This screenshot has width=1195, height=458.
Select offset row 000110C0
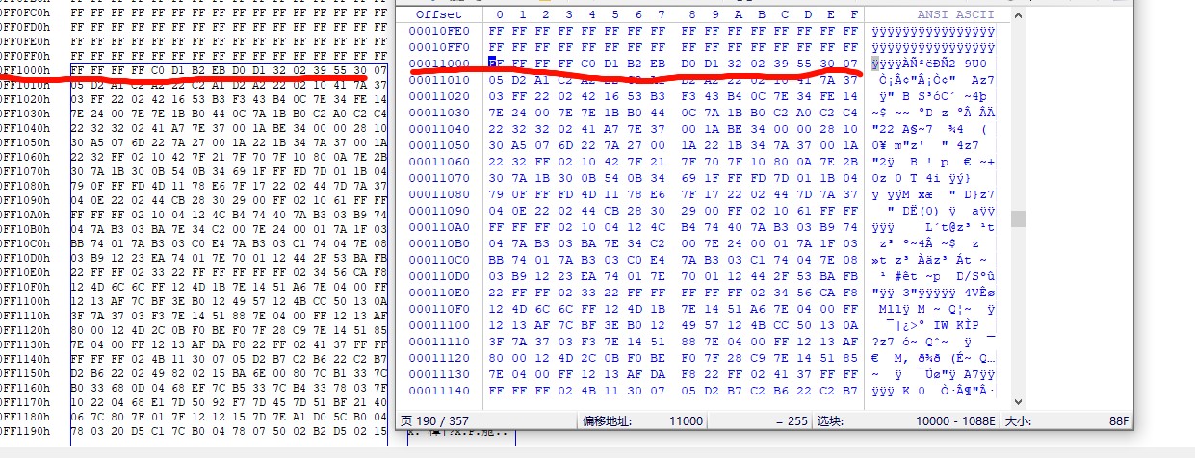pos(439,260)
